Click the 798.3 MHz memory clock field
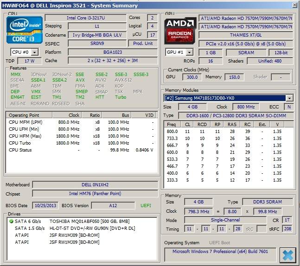Image resolution: width=300 pixels, height=266 pixels. click(198, 211)
